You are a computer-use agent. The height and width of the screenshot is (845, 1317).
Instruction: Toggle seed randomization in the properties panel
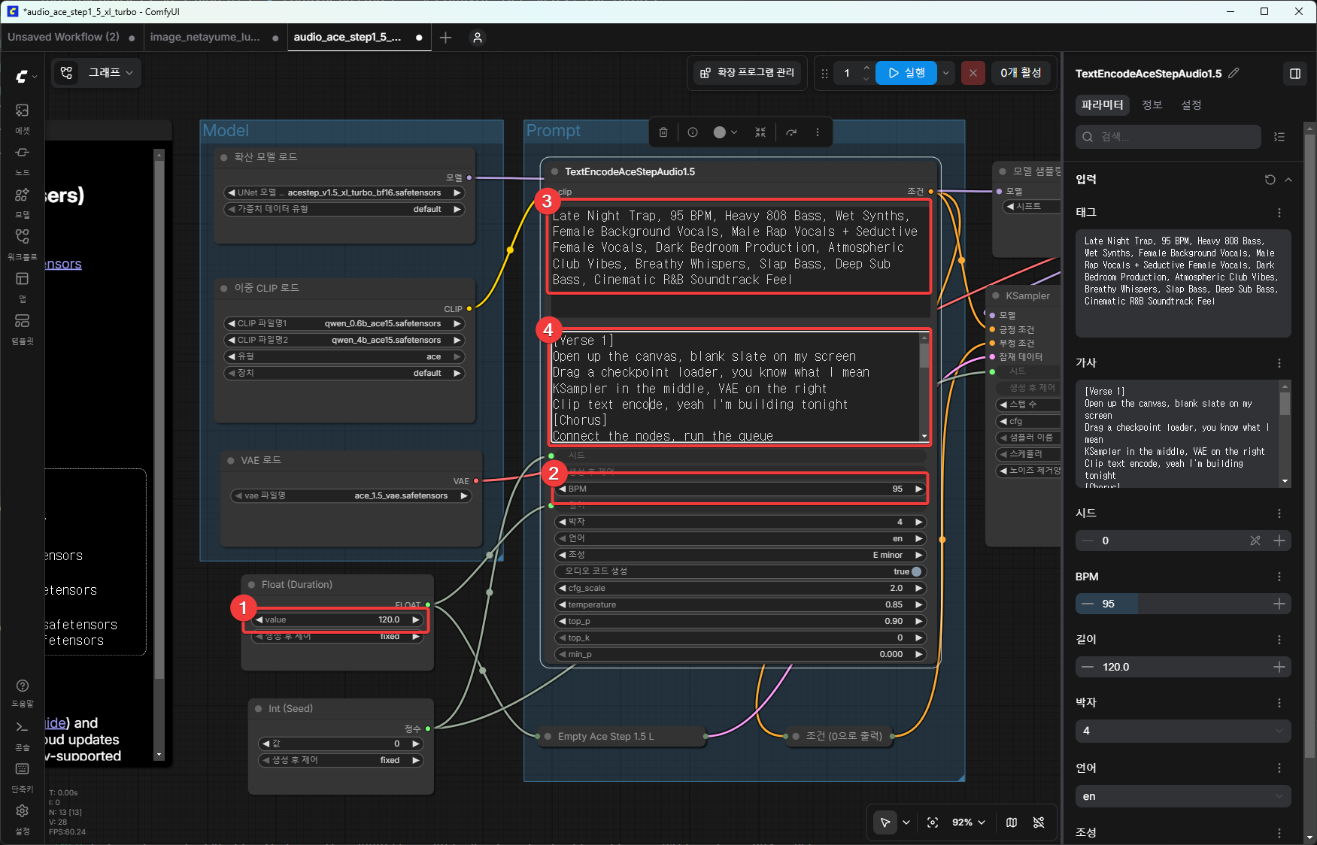pyautogui.click(x=1255, y=541)
